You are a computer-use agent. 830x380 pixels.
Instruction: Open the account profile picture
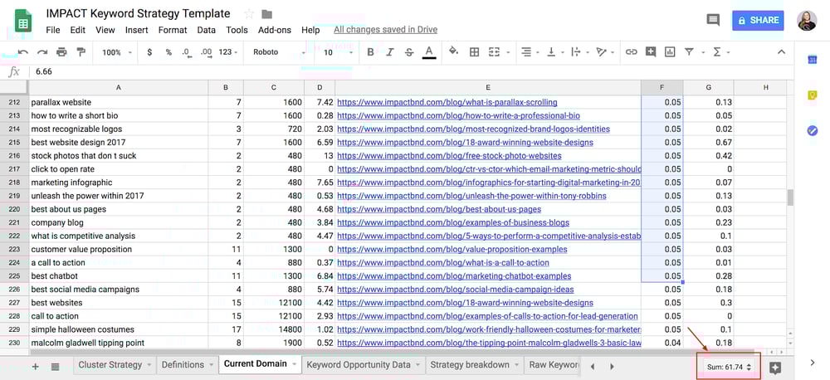coord(807,21)
